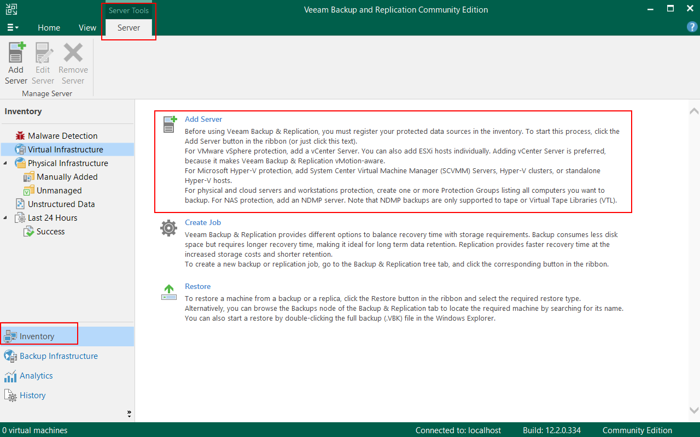Click the Virtual Infrastructure node icon
This screenshot has width=700, height=437.
coord(20,149)
